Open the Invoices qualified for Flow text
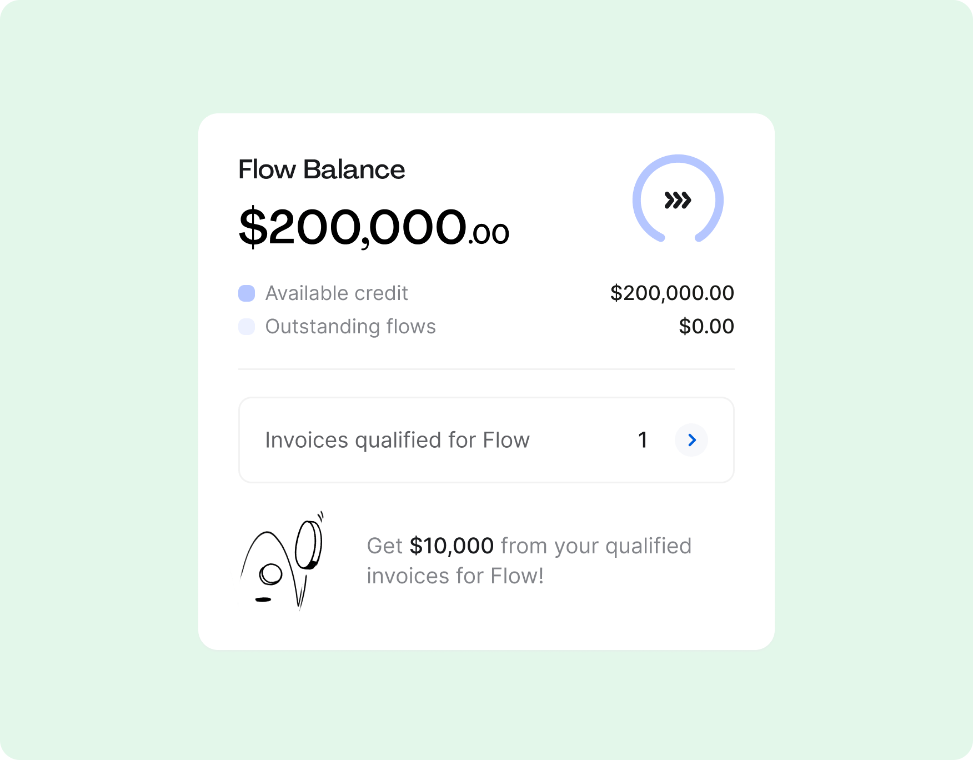Screen dimensions: 973x760 pos(397,440)
